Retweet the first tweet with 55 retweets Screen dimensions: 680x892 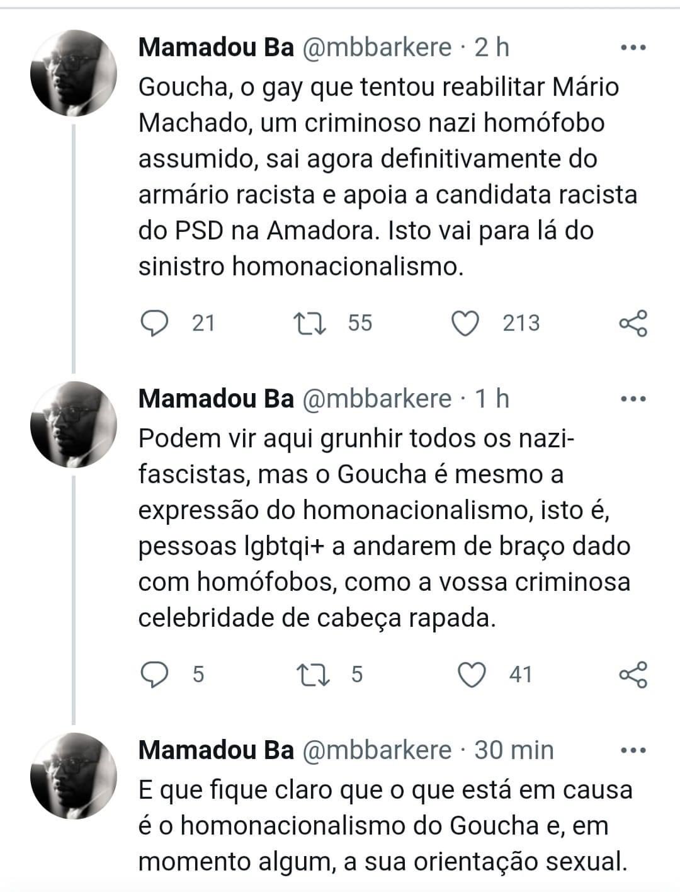pyautogui.click(x=310, y=323)
